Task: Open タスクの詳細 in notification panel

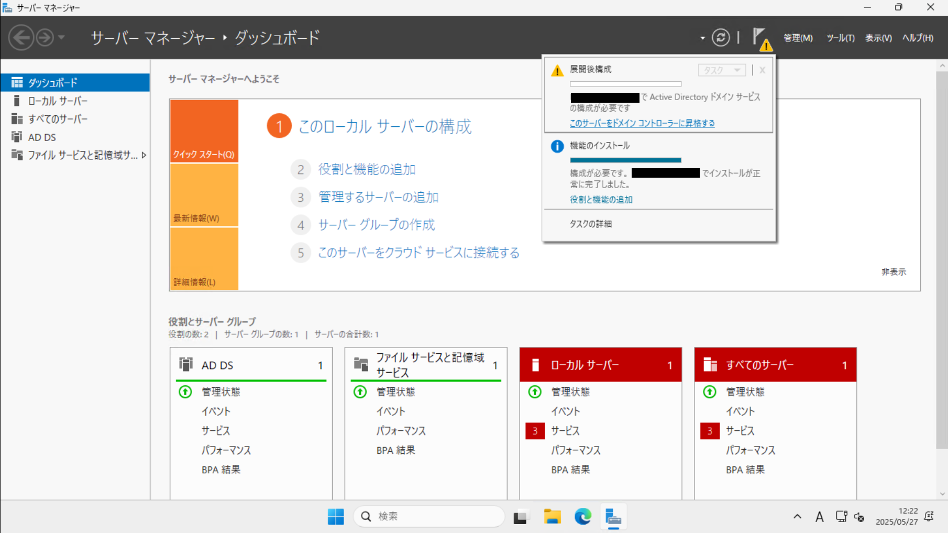Action: coord(590,224)
